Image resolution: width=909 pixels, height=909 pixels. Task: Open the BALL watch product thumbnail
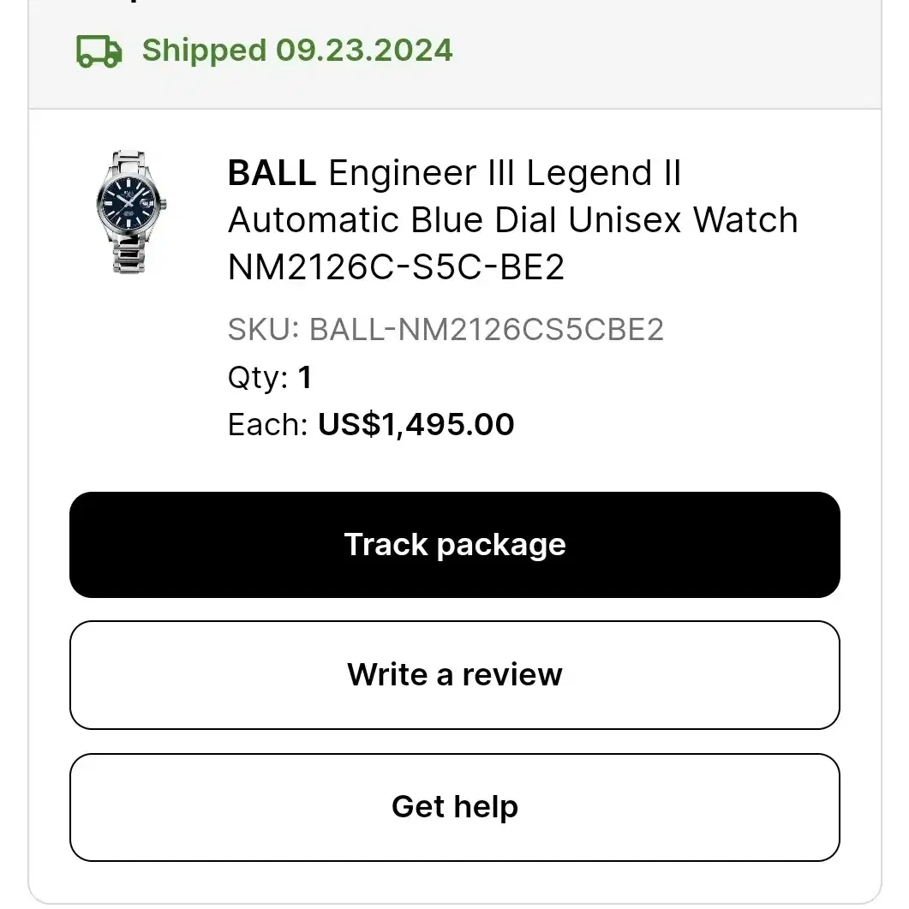[131, 212]
